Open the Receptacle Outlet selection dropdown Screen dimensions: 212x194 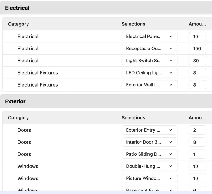click(149, 49)
